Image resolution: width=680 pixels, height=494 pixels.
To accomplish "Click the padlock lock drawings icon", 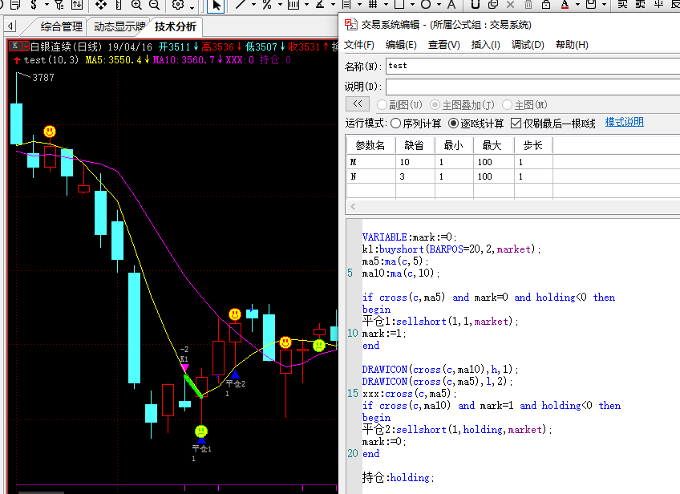I will (546, 5).
